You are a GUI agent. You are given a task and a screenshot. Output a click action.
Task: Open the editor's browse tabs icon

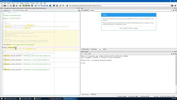click(x=1, y=11)
